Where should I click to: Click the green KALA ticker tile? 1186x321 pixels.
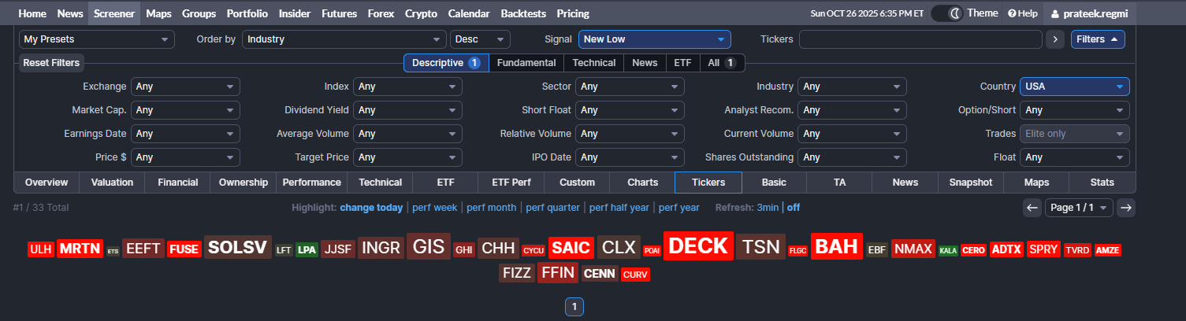pyautogui.click(x=948, y=251)
